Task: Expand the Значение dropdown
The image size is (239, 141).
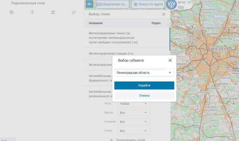Action: 134,122
